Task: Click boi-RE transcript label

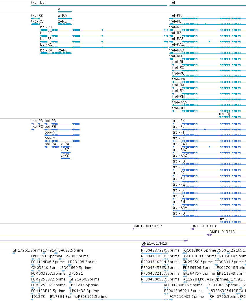Action: pos(46,33)
